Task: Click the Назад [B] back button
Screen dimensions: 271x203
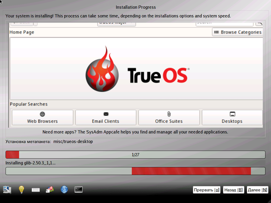Action: (x=233, y=190)
